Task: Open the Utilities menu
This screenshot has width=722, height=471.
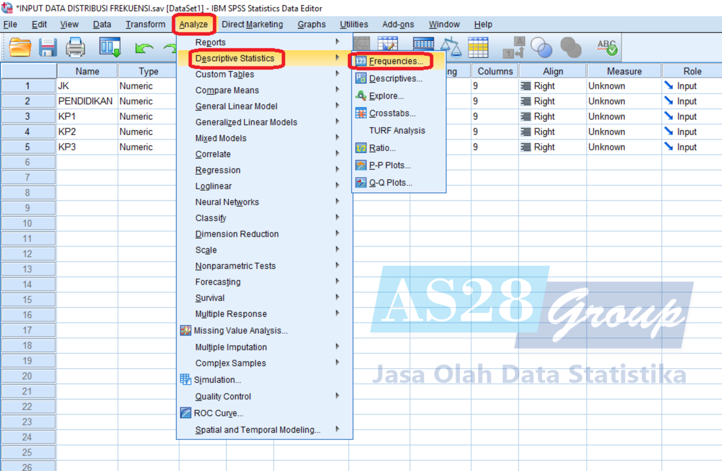Action: coord(354,24)
